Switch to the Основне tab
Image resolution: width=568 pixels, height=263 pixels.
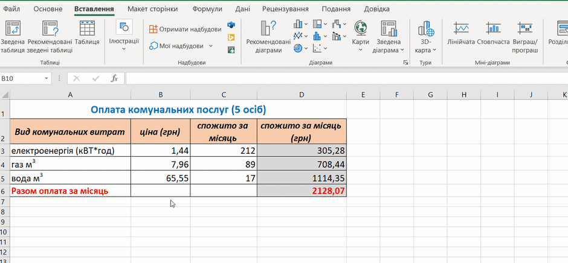point(48,9)
